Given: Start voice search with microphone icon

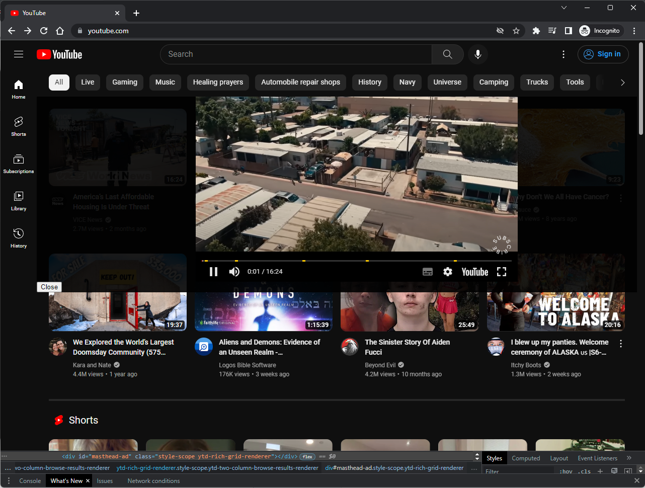Looking at the screenshot, I should (x=478, y=54).
